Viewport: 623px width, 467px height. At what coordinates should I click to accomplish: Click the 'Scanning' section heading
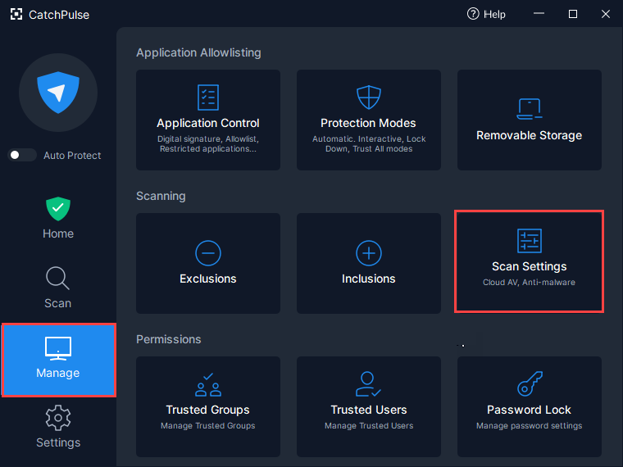[x=161, y=196]
